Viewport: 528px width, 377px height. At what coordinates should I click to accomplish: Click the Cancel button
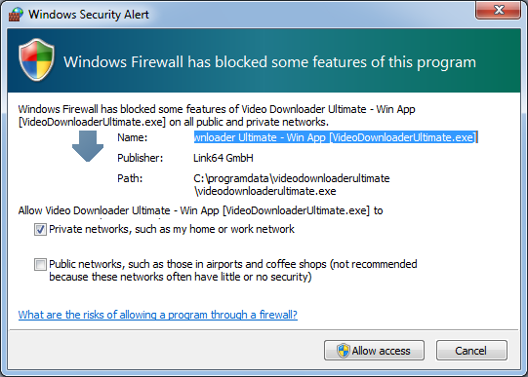click(471, 351)
